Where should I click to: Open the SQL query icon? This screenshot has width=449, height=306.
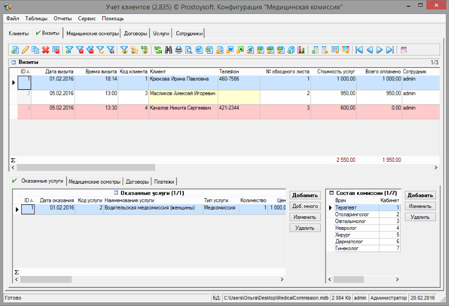(x=144, y=50)
